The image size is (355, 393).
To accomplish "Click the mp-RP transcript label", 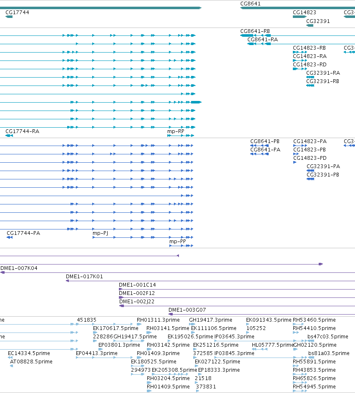I will [176, 131].
